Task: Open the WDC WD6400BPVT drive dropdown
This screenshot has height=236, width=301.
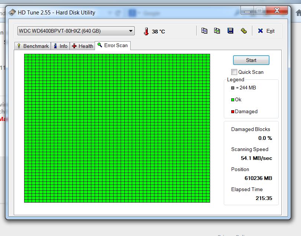Action: coord(76,31)
